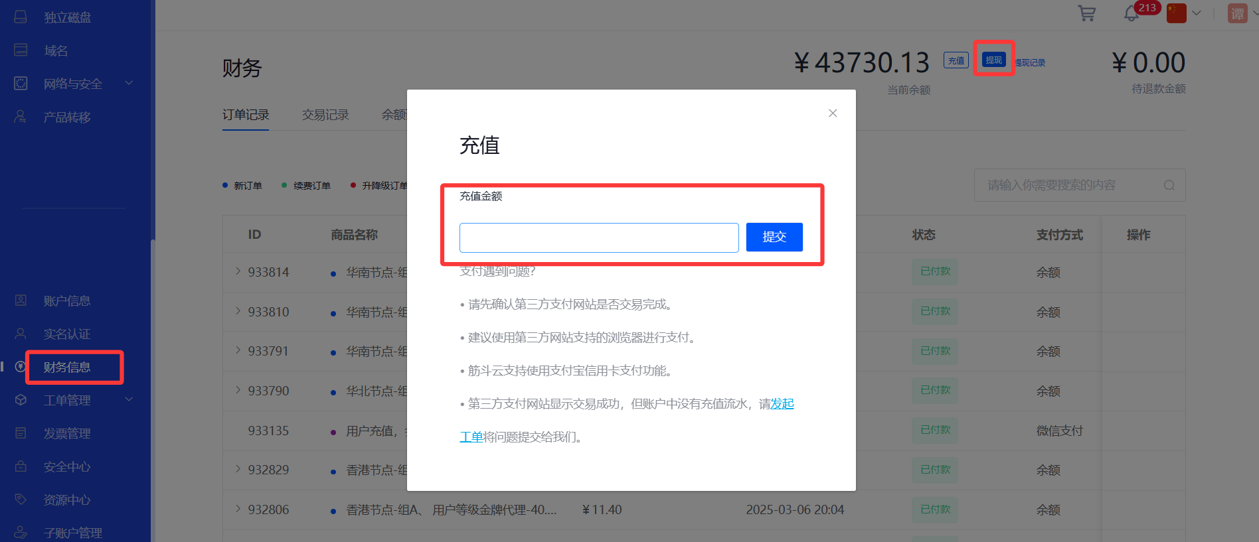This screenshot has height=542, width=1259.
Task: Open language dropdown arrow beside flag
Action: (1197, 13)
